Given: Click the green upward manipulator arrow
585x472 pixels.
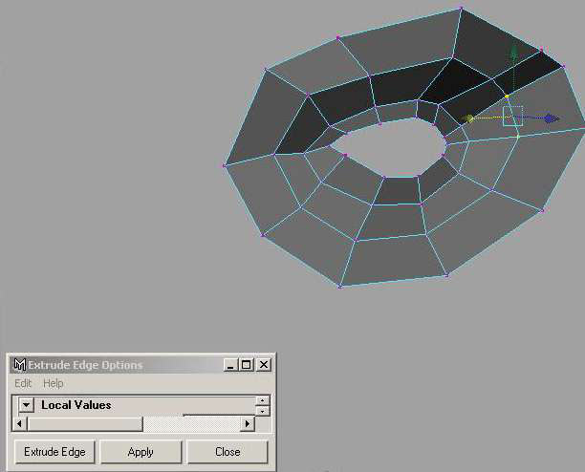Looking at the screenshot, I should click(513, 54).
